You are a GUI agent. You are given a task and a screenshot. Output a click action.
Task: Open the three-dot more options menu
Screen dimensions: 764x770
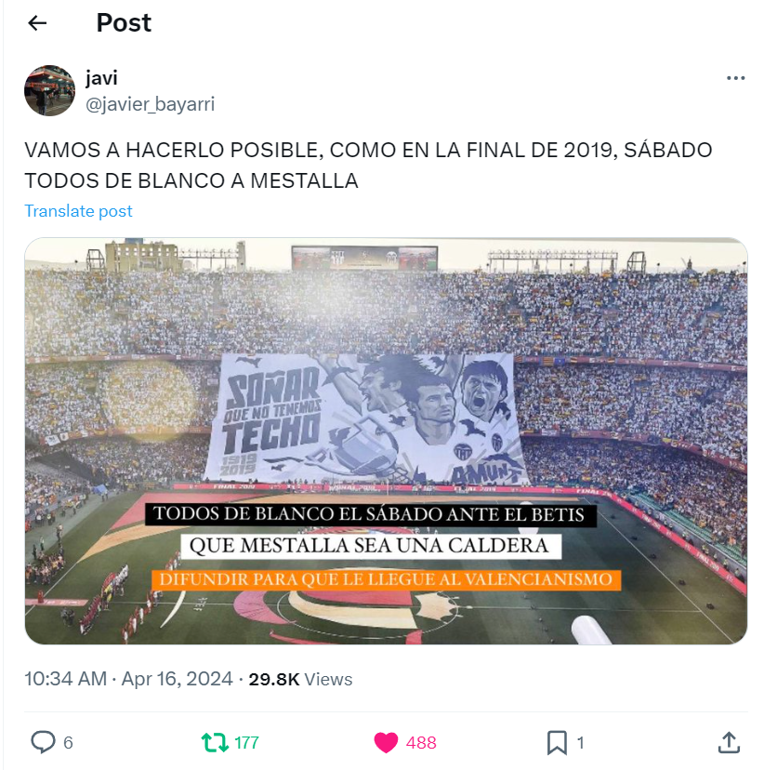coord(735,78)
